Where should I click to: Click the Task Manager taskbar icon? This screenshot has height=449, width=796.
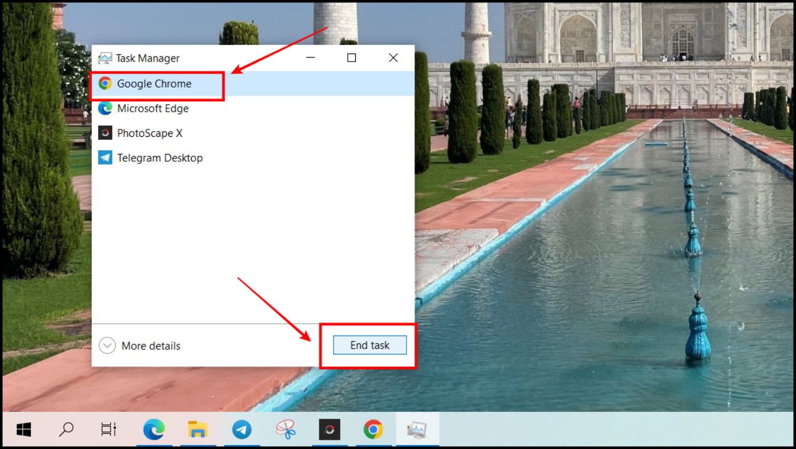coord(417,430)
